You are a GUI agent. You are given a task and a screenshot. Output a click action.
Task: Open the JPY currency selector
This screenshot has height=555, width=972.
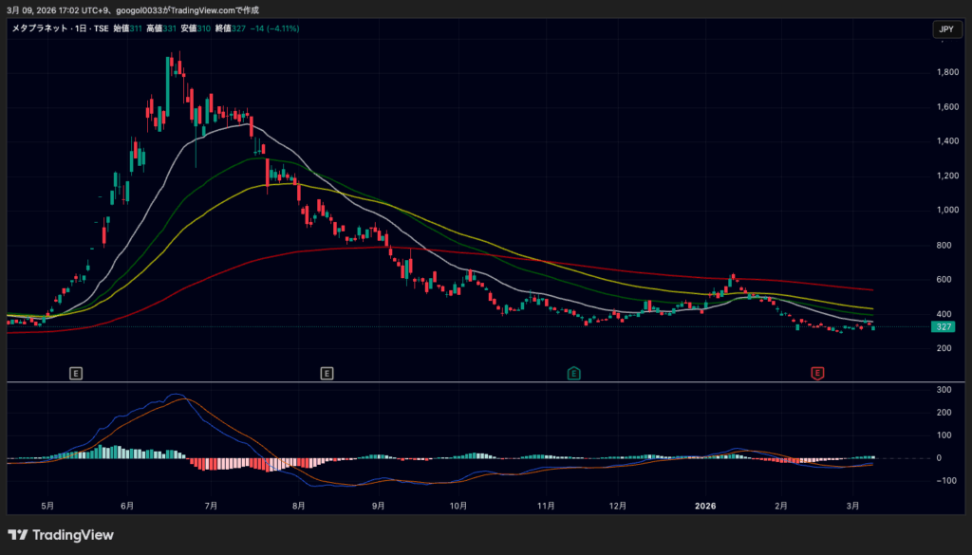[945, 29]
